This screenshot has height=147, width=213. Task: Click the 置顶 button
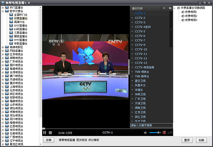pos(187,140)
